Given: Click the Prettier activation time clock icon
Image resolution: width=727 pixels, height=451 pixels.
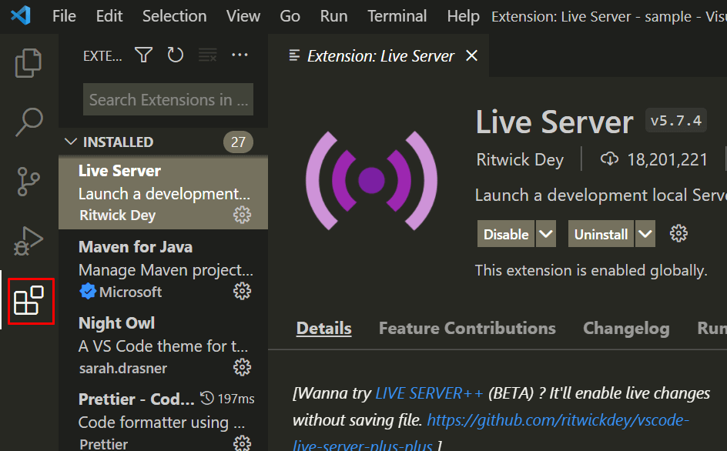Looking at the screenshot, I should pos(207,398).
